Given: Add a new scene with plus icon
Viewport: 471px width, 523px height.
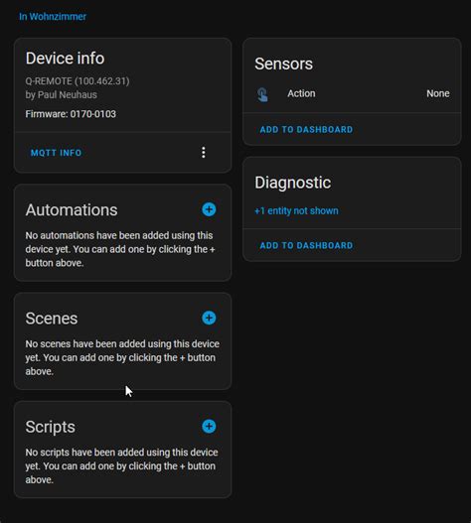Looking at the screenshot, I should pos(209,318).
